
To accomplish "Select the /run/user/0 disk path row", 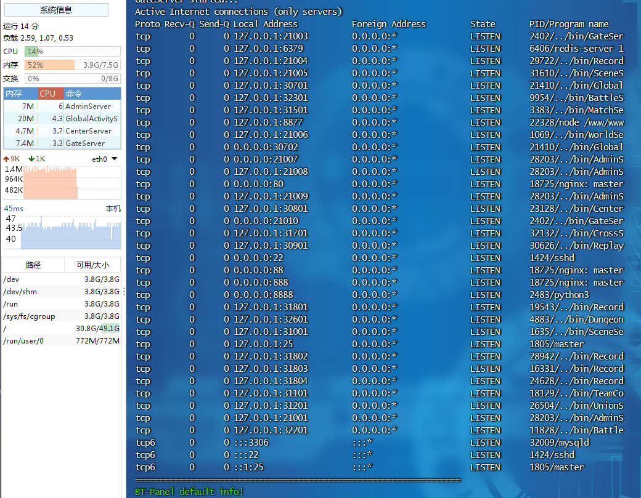I will click(x=61, y=340).
